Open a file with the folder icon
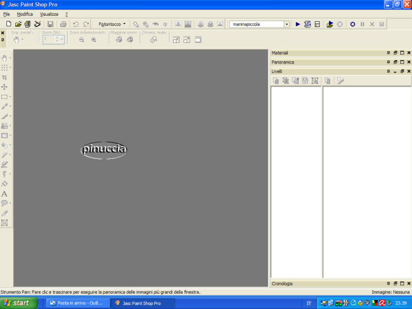Screen dimensions: 412x309 tap(18, 24)
